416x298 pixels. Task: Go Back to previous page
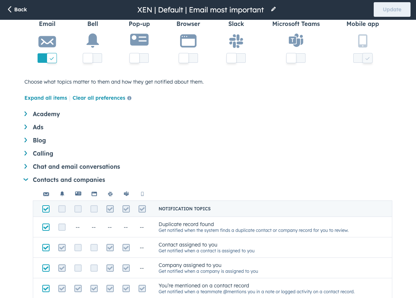(17, 9)
